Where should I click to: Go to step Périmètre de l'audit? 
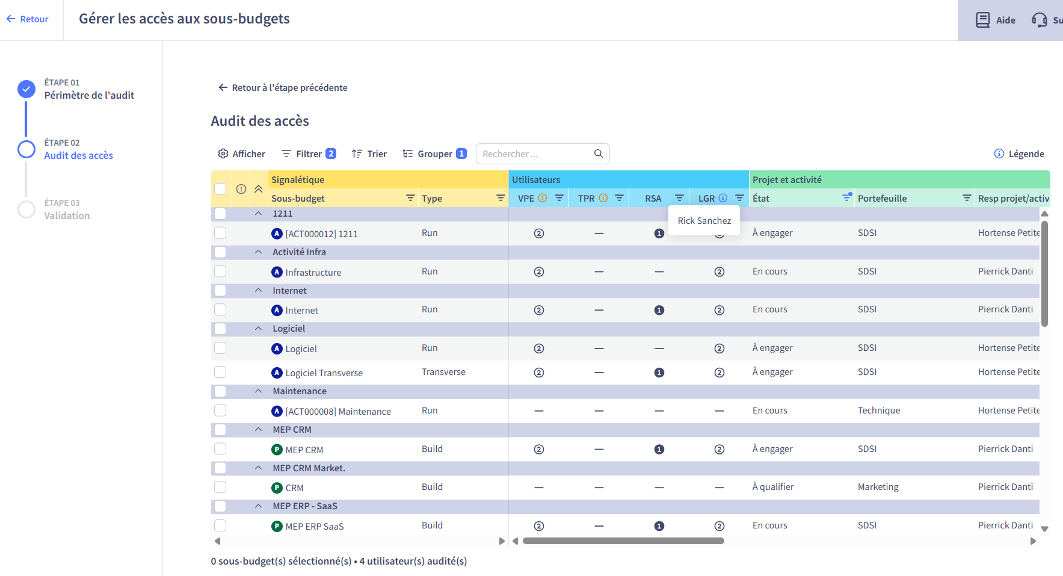[x=89, y=95]
